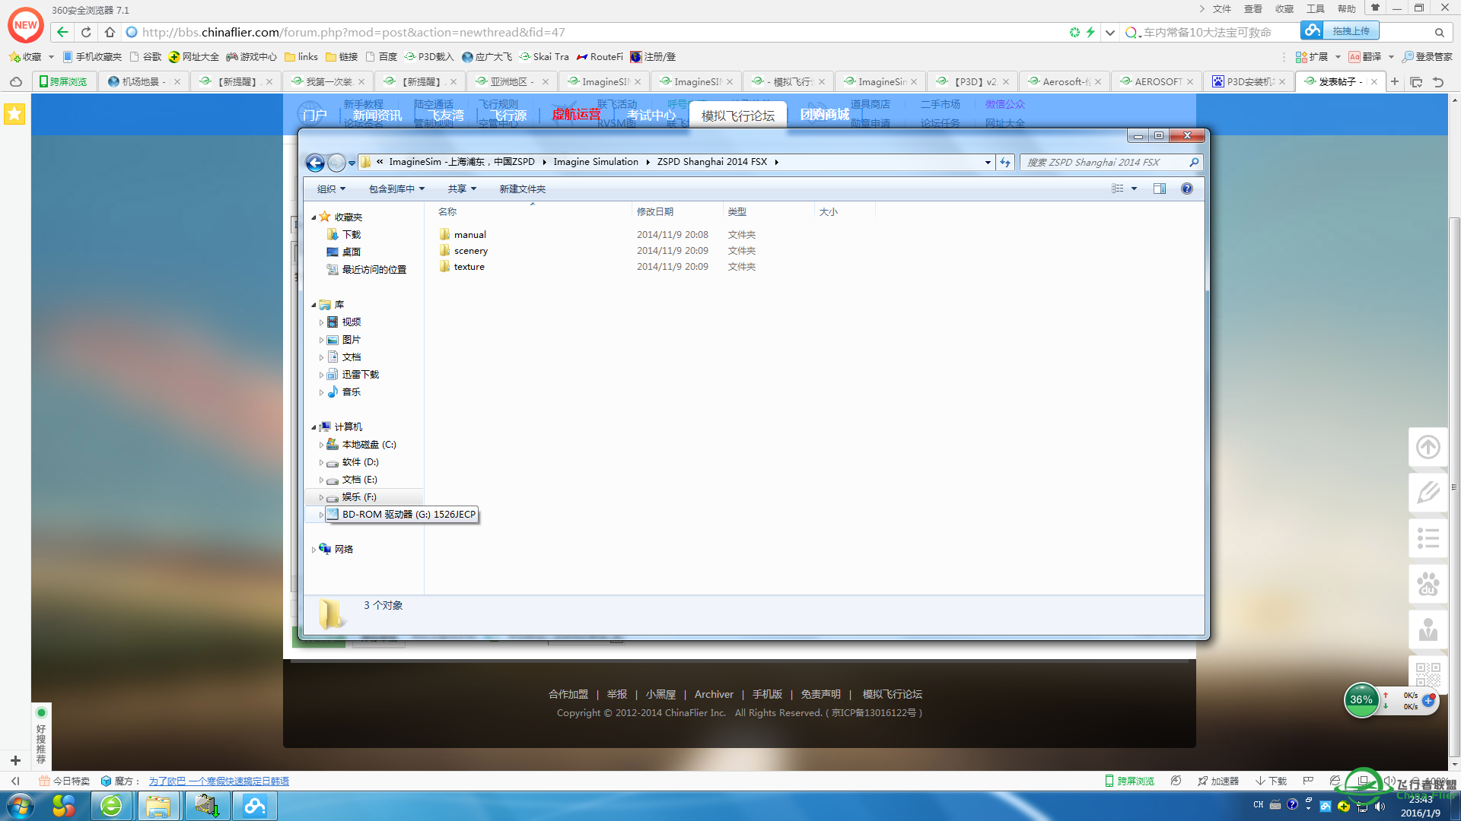Open P3D载入 bookmark
This screenshot has height=821, width=1461.
428,57
